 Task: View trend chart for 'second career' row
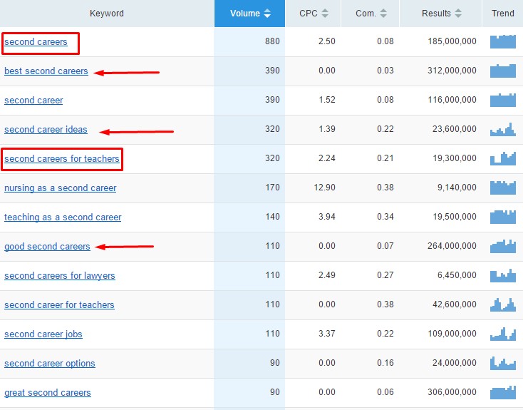pos(502,100)
